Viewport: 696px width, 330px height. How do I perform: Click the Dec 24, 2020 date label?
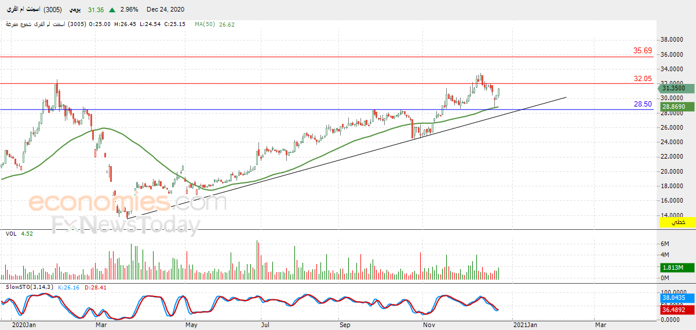point(166,10)
